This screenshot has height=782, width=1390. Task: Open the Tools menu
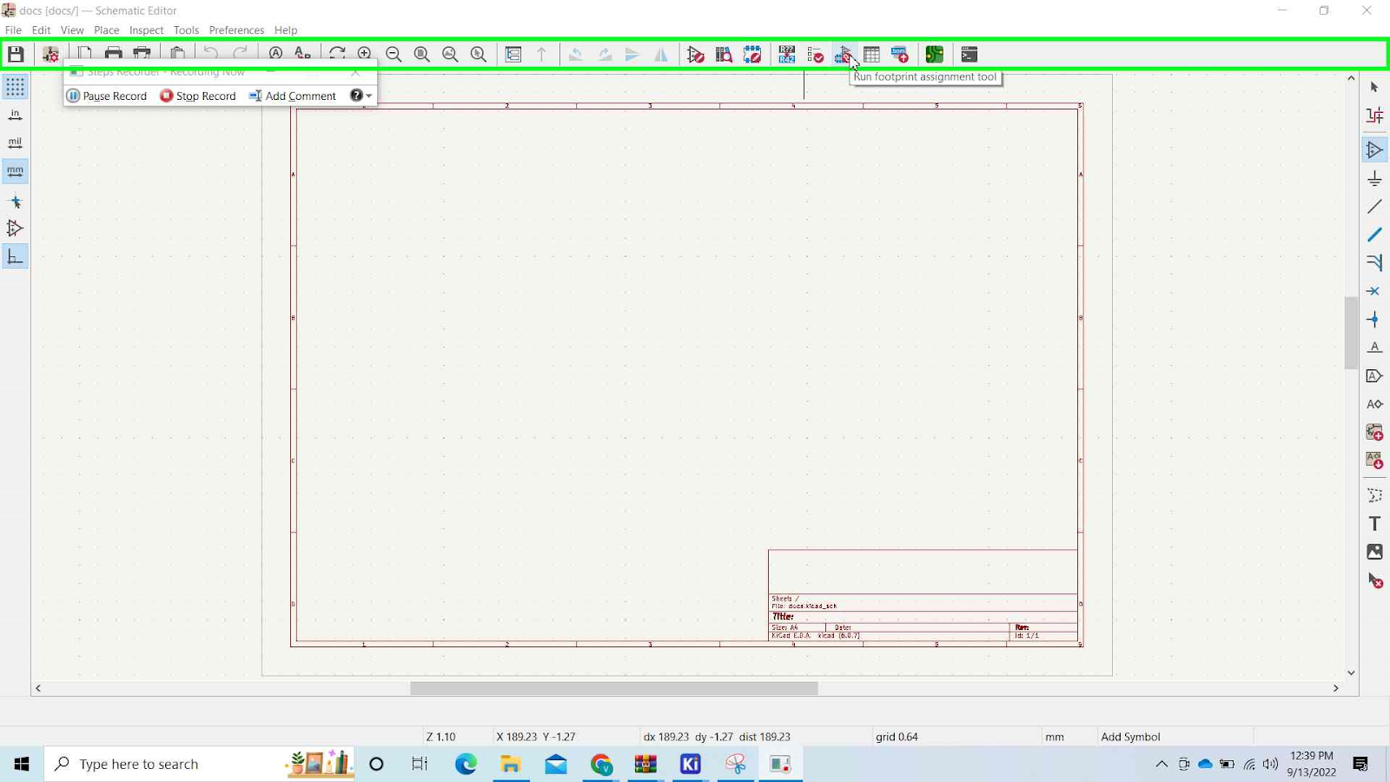pyautogui.click(x=186, y=30)
